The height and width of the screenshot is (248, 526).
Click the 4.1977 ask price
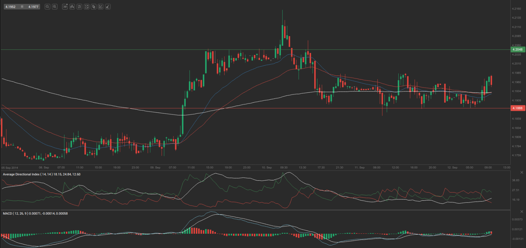(33, 7)
